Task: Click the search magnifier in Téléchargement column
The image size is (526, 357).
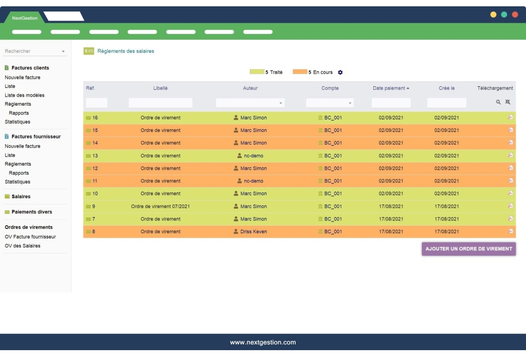Action: pos(497,101)
